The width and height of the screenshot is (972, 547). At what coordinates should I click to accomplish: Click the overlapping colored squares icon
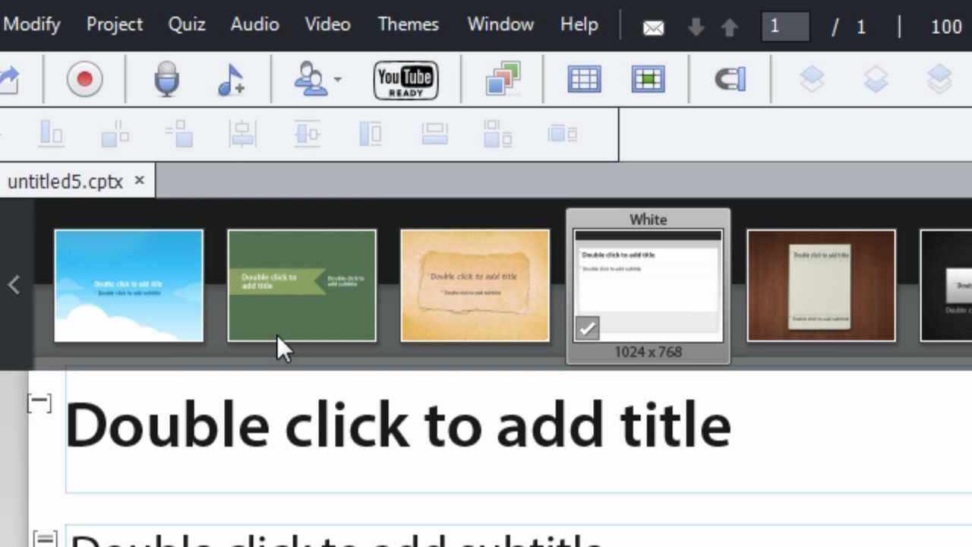[503, 79]
